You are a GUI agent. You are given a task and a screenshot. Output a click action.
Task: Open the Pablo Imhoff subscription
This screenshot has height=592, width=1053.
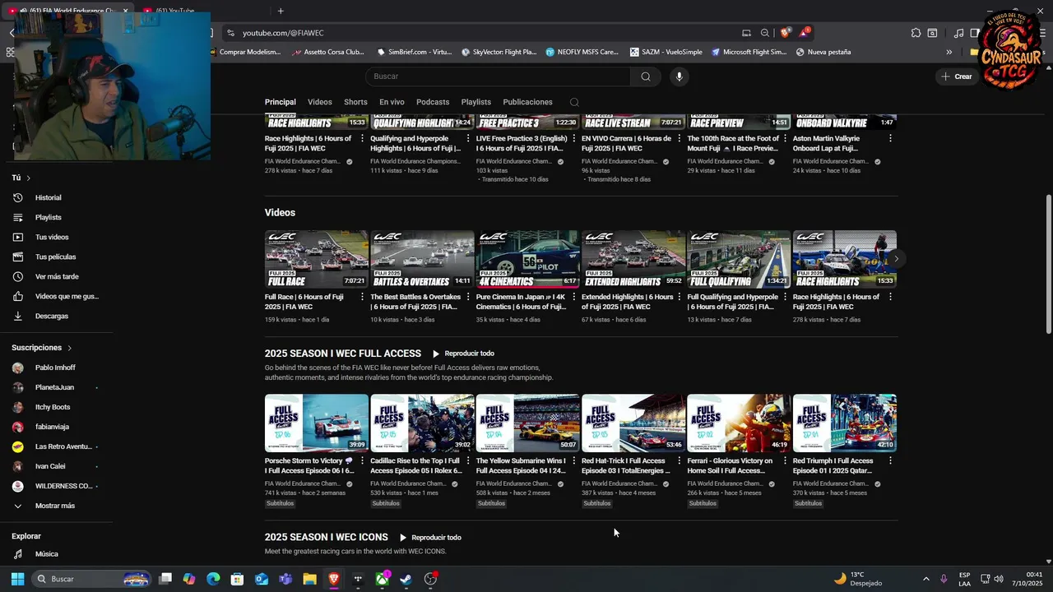[x=56, y=368]
